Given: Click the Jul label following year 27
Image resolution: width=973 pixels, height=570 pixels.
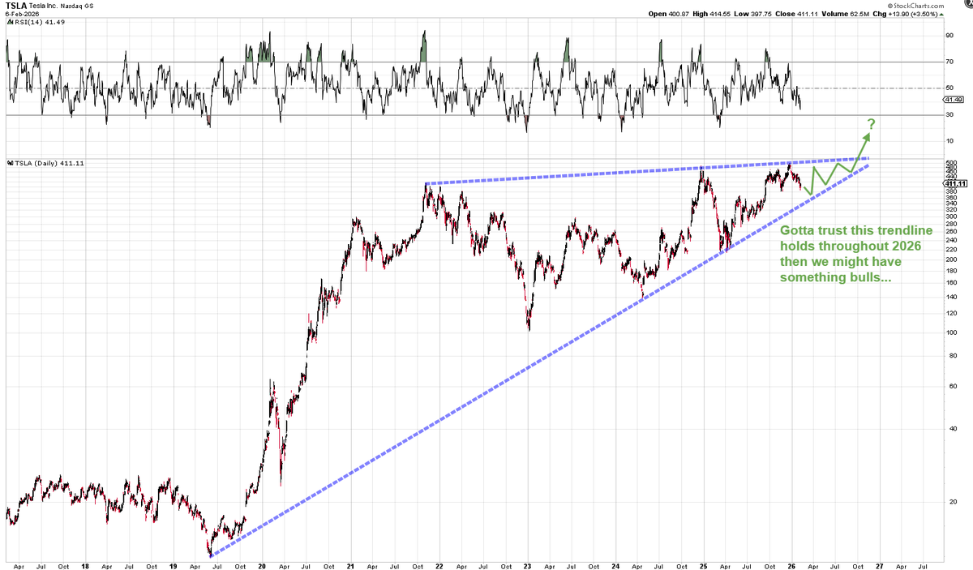Looking at the screenshot, I should click(x=924, y=565).
